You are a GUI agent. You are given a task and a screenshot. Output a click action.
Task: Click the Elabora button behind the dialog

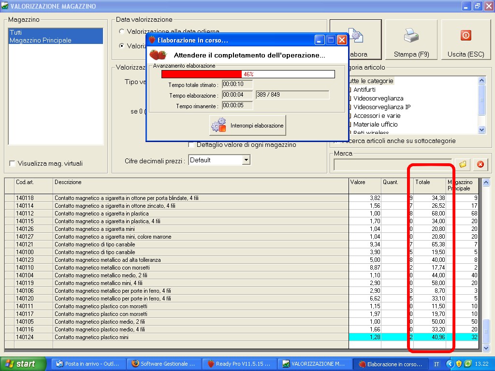(364, 40)
